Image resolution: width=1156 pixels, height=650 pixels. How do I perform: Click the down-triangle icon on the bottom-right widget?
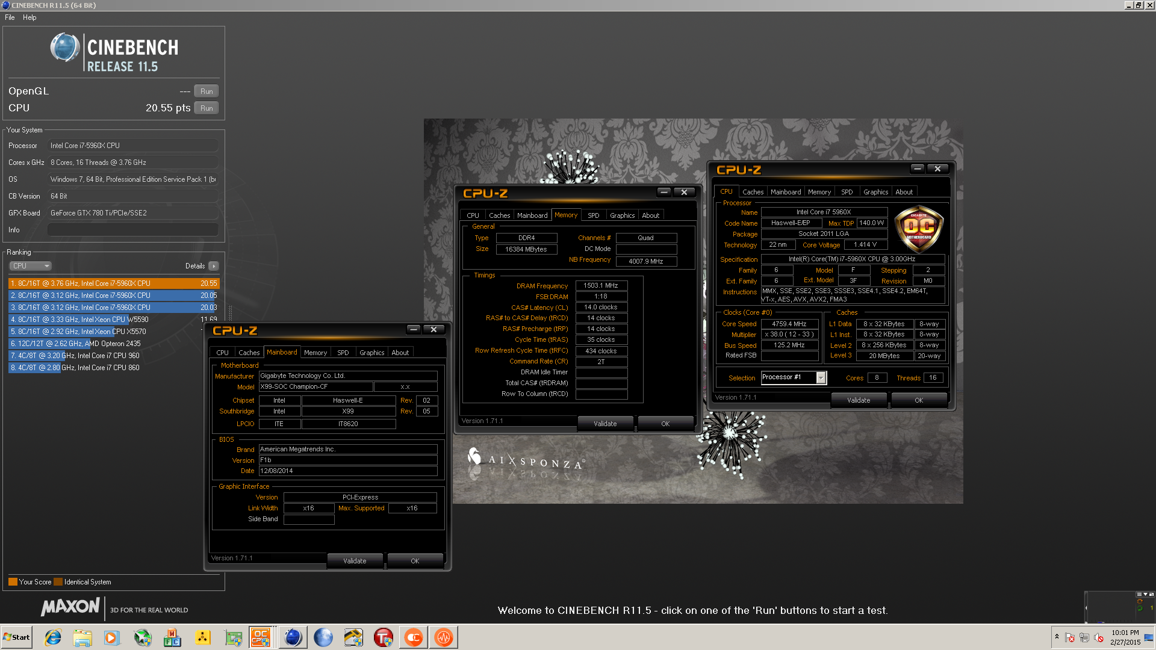tap(1145, 594)
